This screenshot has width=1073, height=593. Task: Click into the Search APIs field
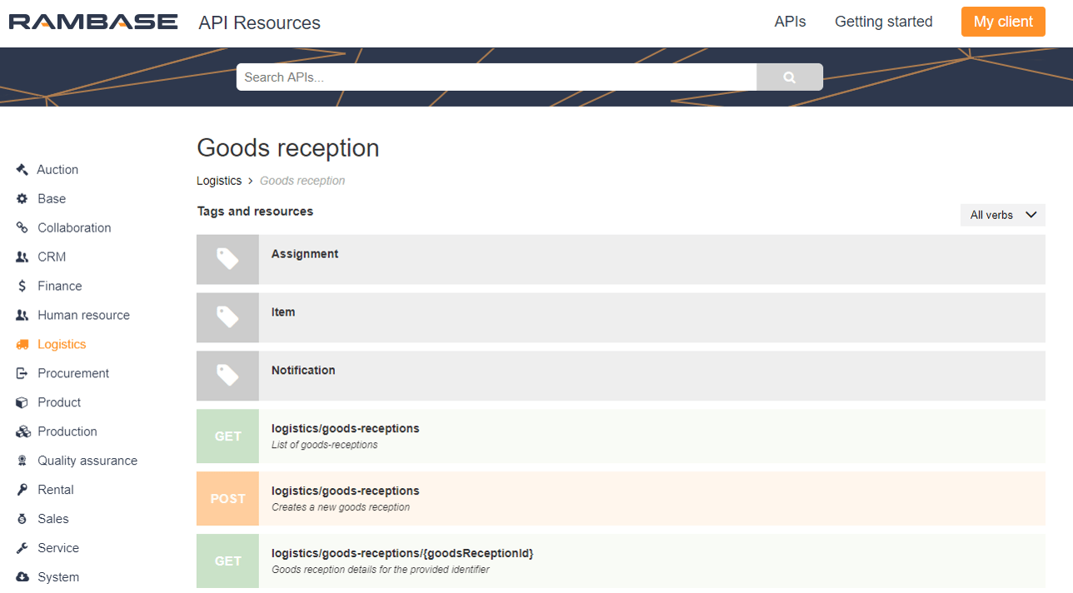coord(497,77)
